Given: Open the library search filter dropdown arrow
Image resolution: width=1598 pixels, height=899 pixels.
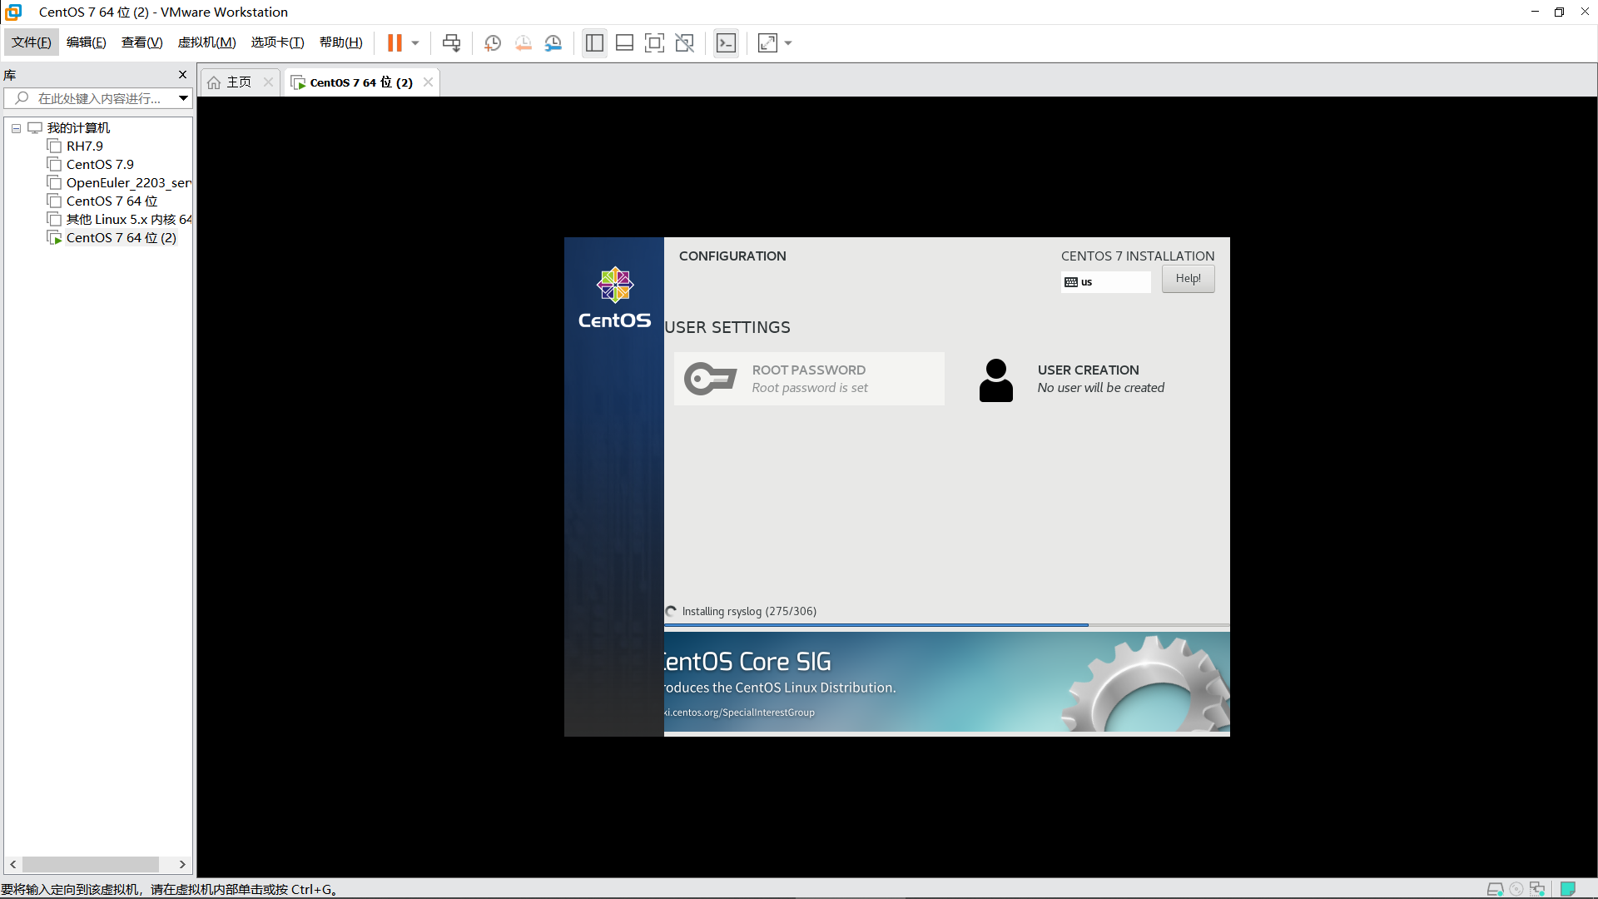Looking at the screenshot, I should coord(183,98).
